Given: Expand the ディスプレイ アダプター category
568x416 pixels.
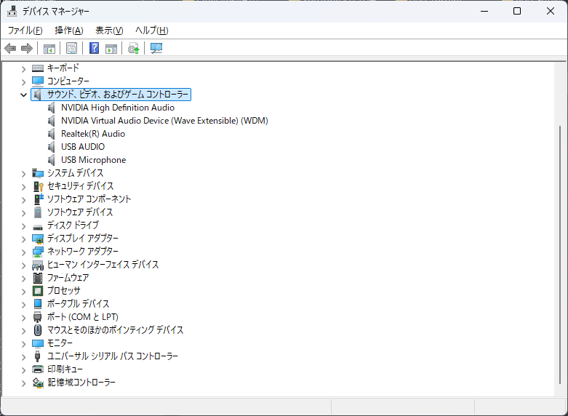Looking at the screenshot, I should click(x=24, y=239).
